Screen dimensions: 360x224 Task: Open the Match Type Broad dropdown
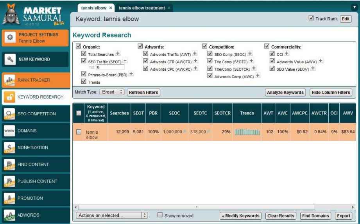tap(112, 92)
